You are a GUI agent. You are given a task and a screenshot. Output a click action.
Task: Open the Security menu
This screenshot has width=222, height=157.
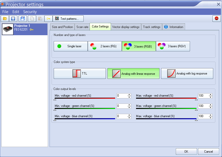tap(30, 12)
